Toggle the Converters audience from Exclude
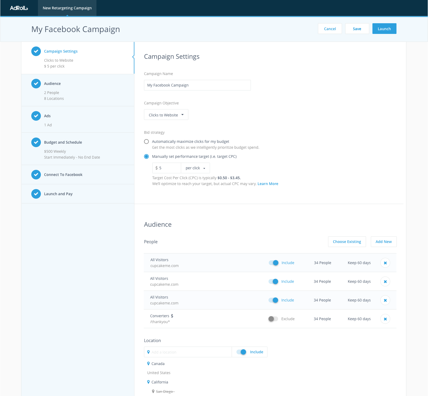 pyautogui.click(x=273, y=319)
